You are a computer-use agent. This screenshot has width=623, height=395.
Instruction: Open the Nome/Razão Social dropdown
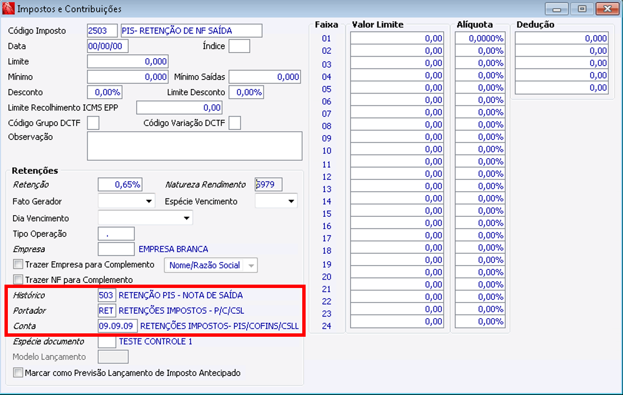click(211, 265)
